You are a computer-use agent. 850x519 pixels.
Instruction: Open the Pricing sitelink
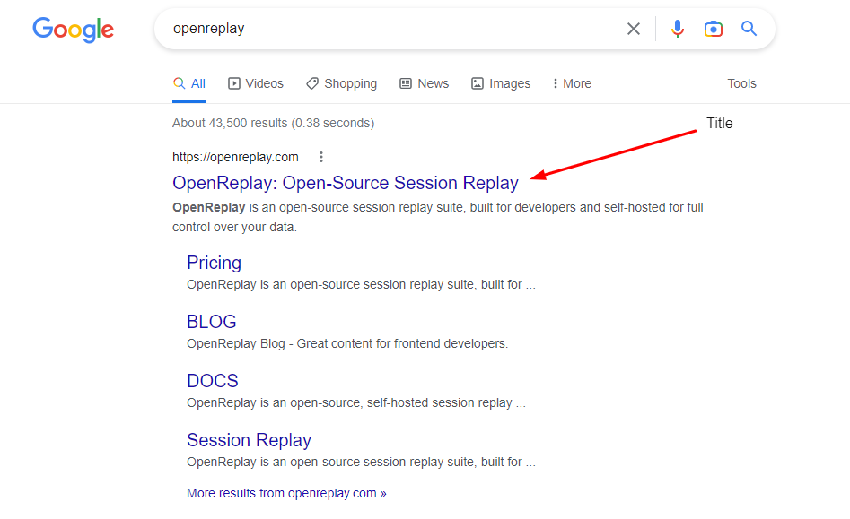(x=215, y=263)
